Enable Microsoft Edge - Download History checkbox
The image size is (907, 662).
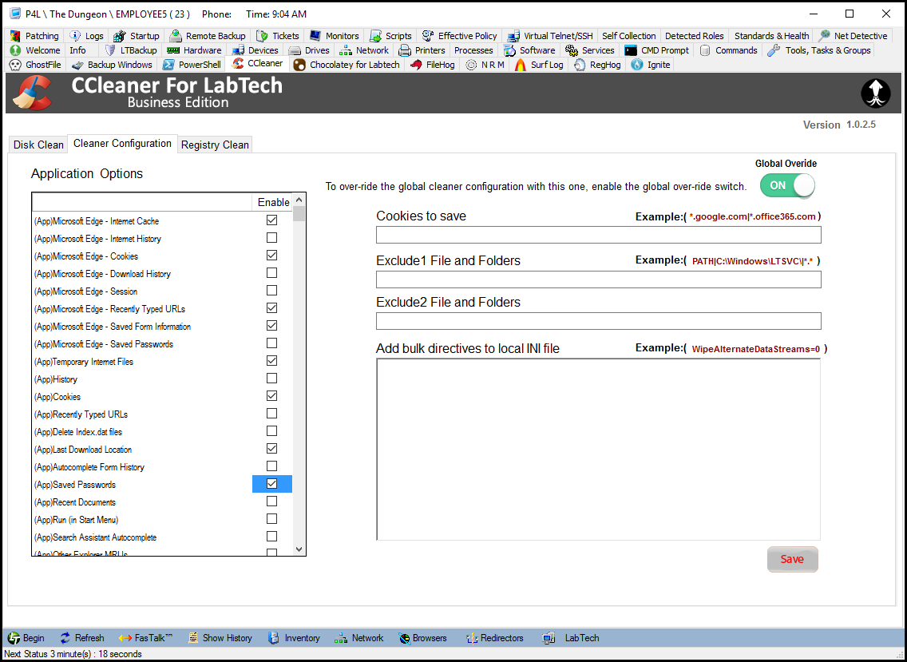(272, 273)
